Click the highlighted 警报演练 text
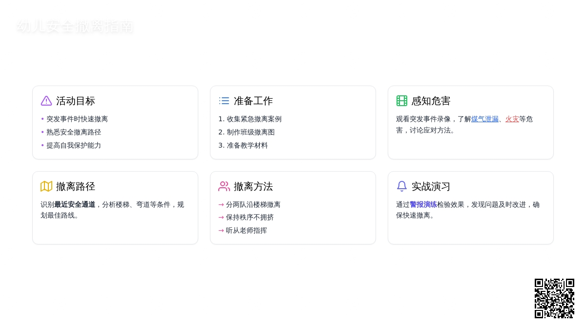This screenshot has width=586, height=330. (423, 204)
